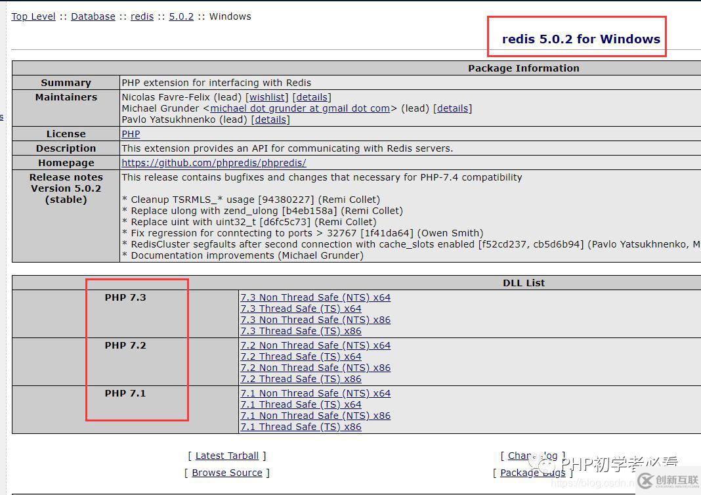Viewport: 701px width, 495px height.
Task: Select the PHP 7.1 row label
Action: coord(125,393)
